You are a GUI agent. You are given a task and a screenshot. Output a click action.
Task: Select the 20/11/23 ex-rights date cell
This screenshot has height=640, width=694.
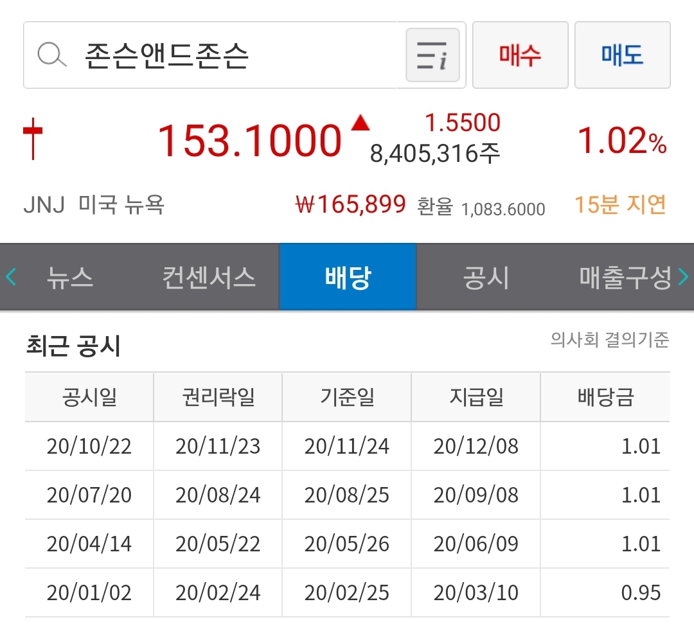[x=218, y=446]
